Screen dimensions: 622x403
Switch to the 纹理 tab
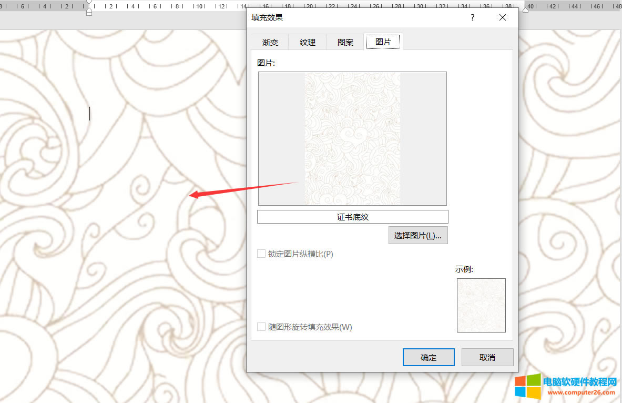click(x=308, y=42)
